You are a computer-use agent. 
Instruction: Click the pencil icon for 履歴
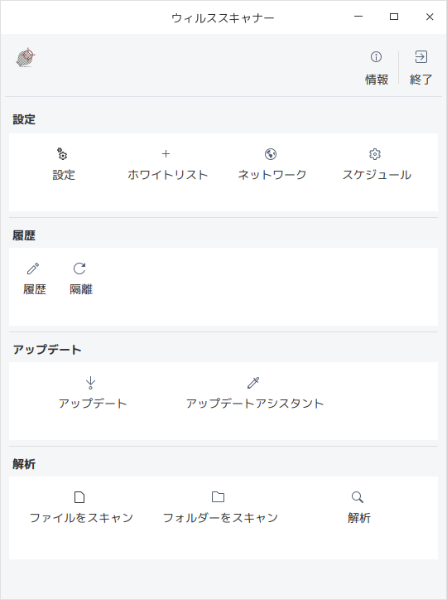click(33, 269)
